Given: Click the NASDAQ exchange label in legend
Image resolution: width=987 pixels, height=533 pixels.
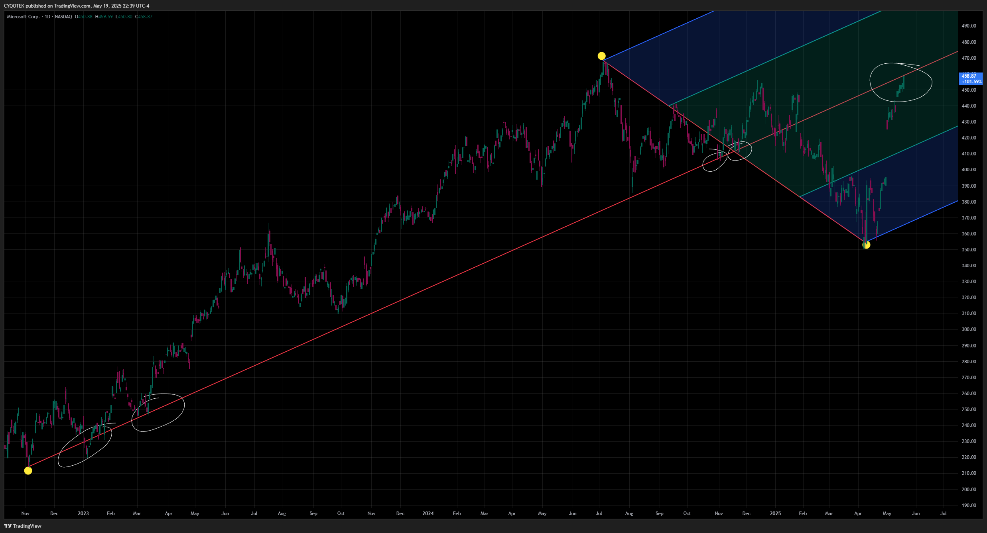Looking at the screenshot, I should pyautogui.click(x=63, y=17).
